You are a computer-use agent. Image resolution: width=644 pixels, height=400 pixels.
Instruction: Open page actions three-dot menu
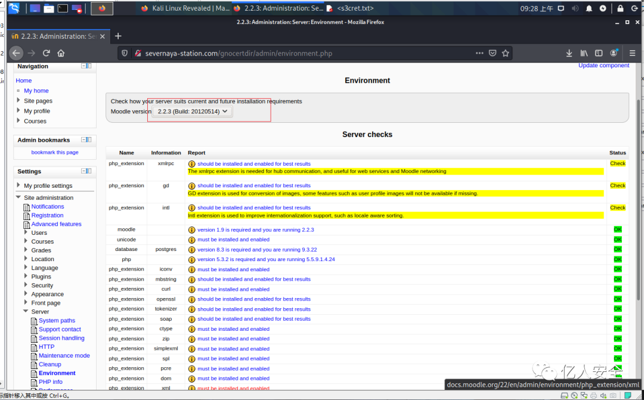click(x=479, y=53)
